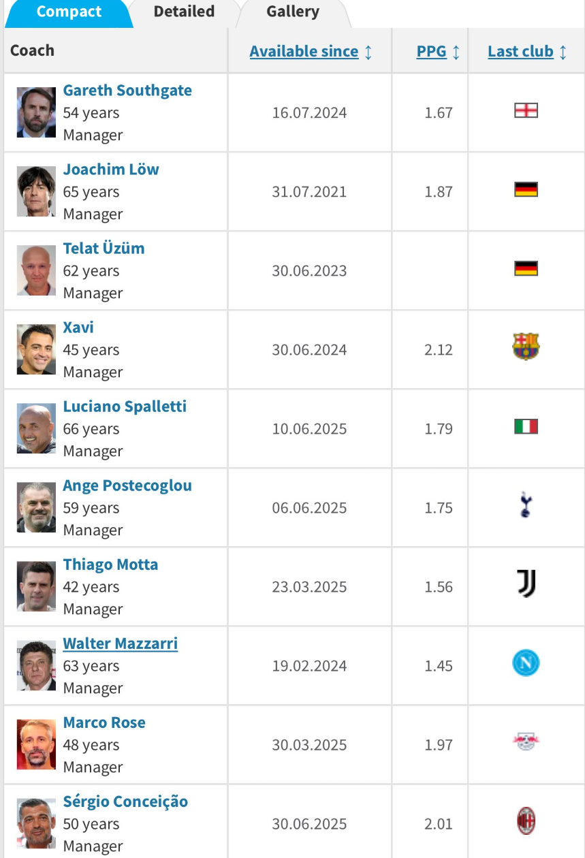Open Walter Mazzarri's profile link
The image size is (585, 858).
(x=121, y=643)
